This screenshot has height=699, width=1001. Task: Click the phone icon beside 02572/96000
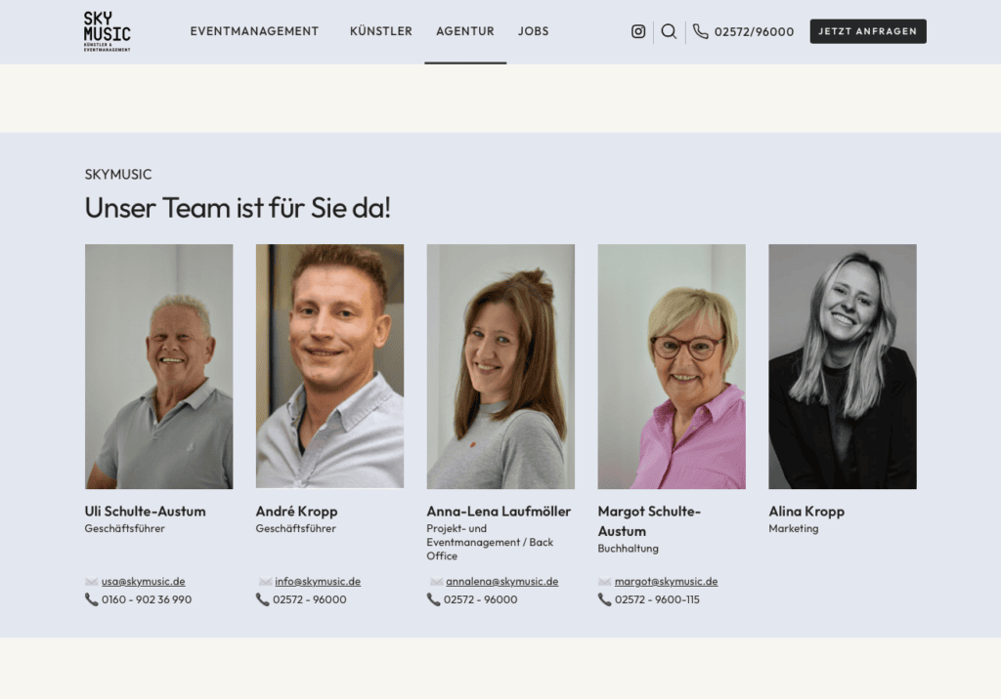tap(701, 31)
